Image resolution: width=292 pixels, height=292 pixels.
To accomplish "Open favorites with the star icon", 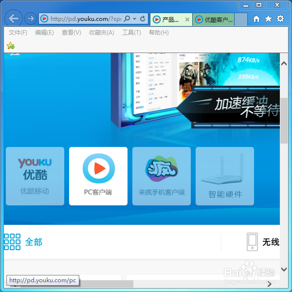I will [268, 18].
